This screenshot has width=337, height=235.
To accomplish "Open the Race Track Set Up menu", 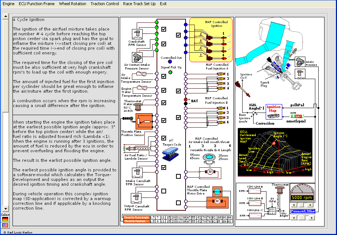I will [x=139, y=4].
